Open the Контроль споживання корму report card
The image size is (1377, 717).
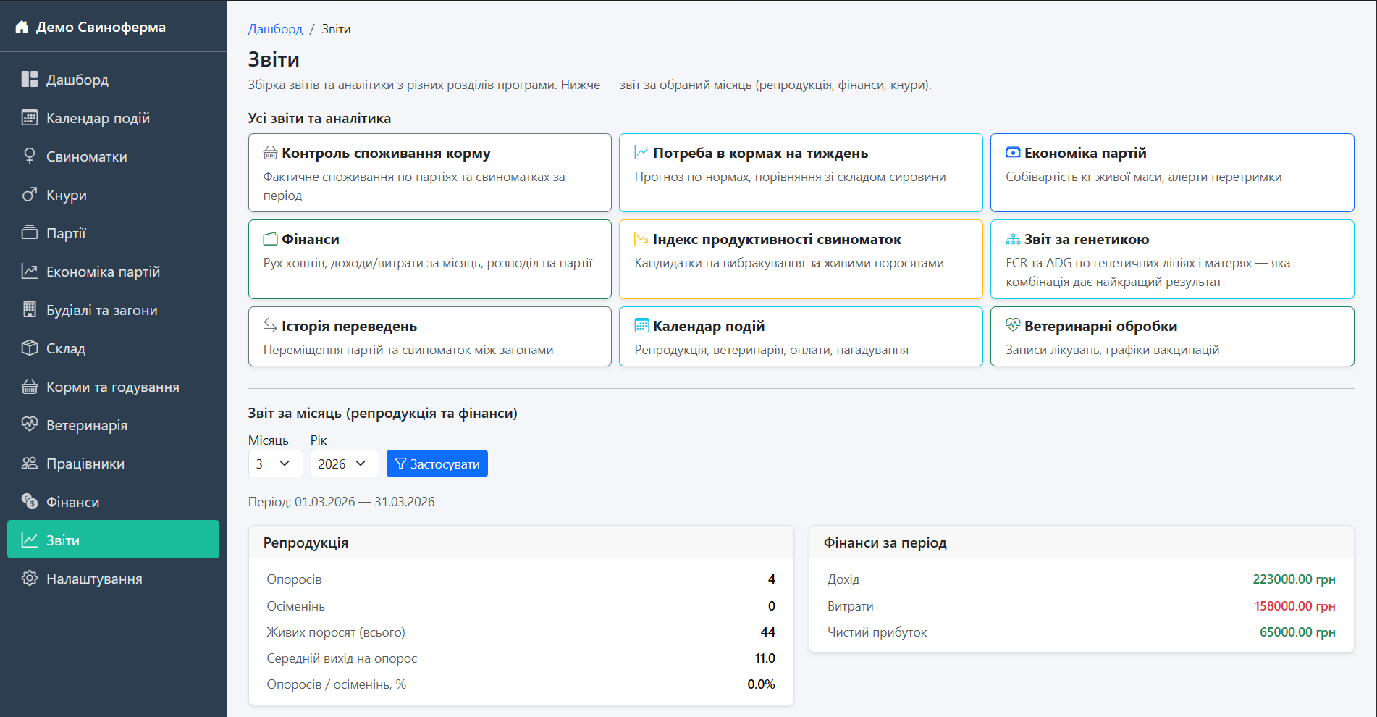(x=429, y=172)
